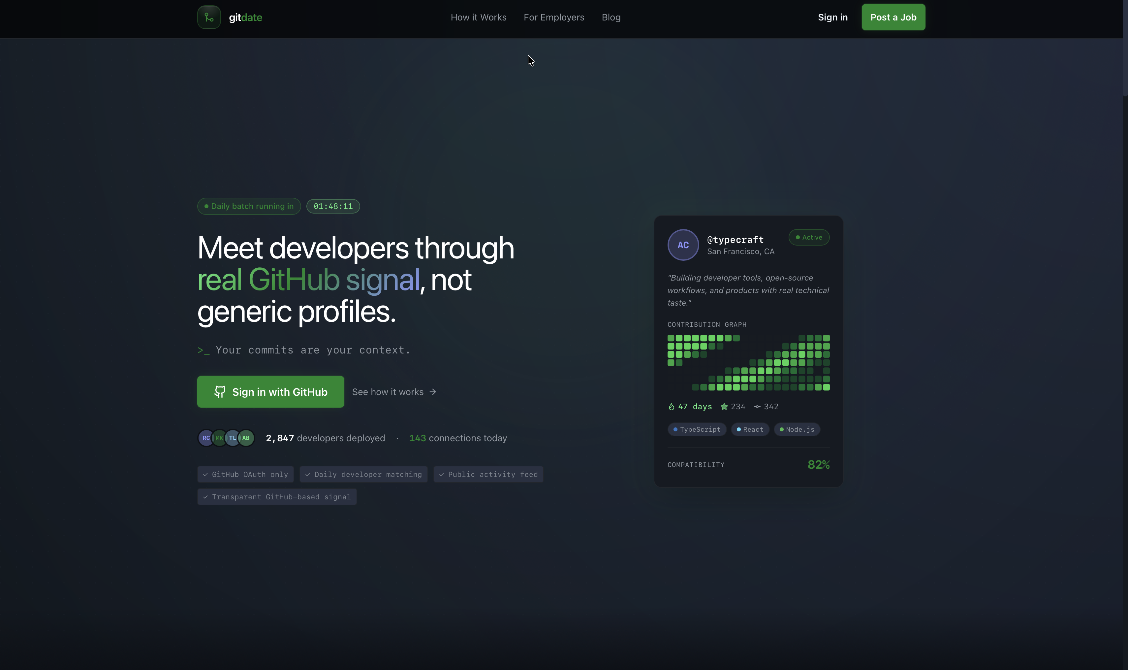Click flame streak icon by 47 days
The width and height of the screenshot is (1128, 670).
(x=672, y=407)
